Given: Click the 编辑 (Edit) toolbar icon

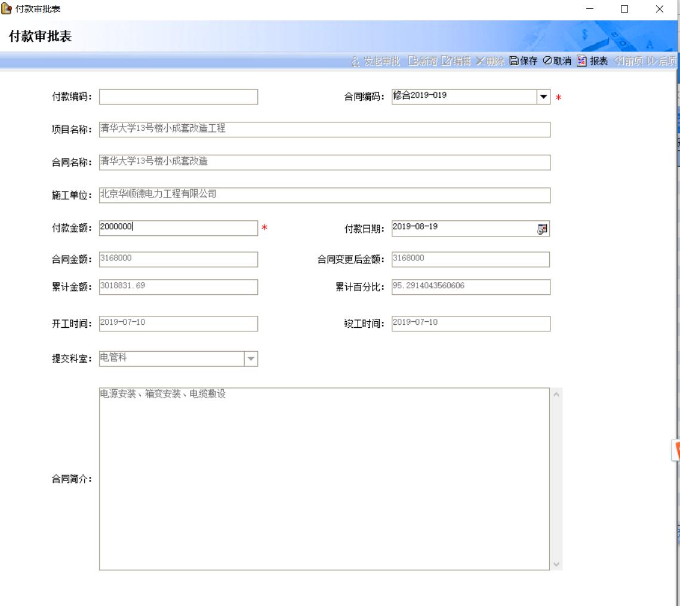Looking at the screenshot, I should coord(446,61).
